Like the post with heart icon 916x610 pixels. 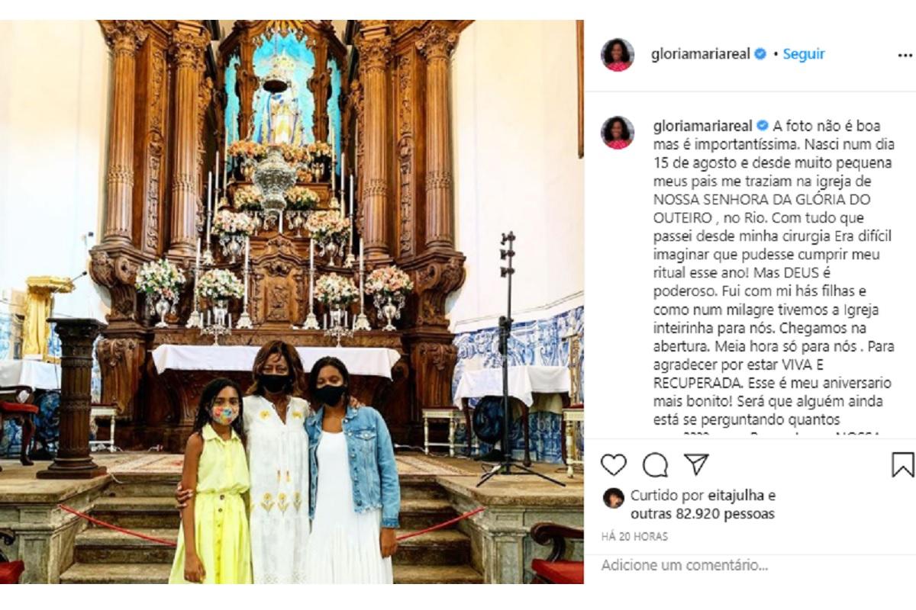(613, 464)
